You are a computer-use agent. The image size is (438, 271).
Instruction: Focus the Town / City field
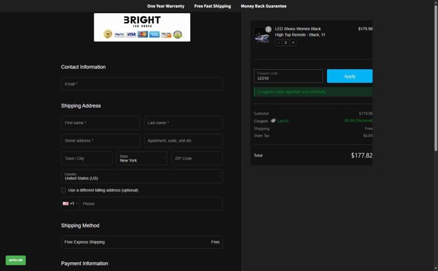(x=87, y=158)
